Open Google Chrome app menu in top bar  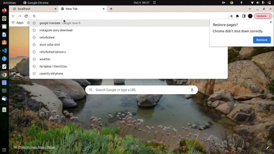(36, 3)
